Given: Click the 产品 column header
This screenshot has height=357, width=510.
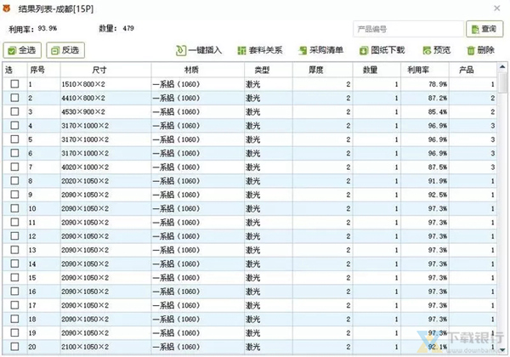Looking at the screenshot, I should pyautogui.click(x=473, y=70).
